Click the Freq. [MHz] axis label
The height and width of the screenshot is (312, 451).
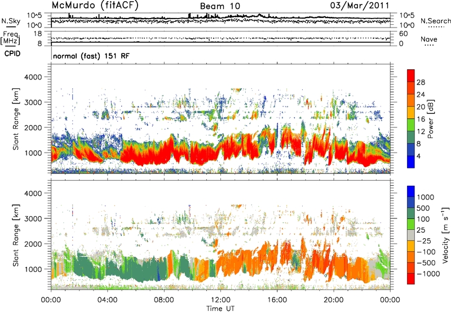point(10,38)
